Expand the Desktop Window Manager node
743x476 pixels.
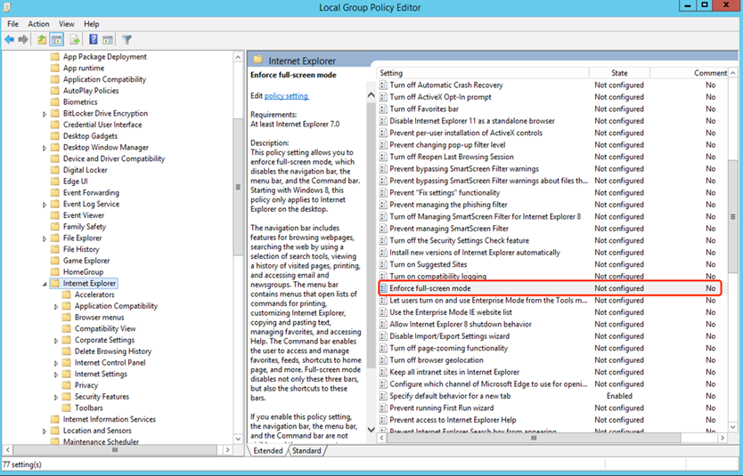45,148
